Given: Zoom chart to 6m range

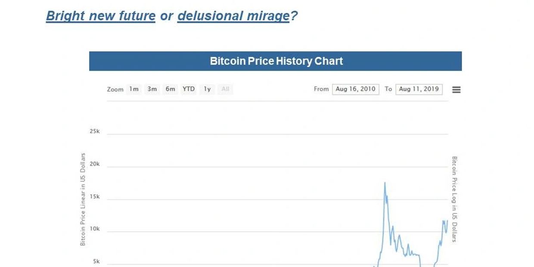Looking at the screenshot, I should pos(170,89).
